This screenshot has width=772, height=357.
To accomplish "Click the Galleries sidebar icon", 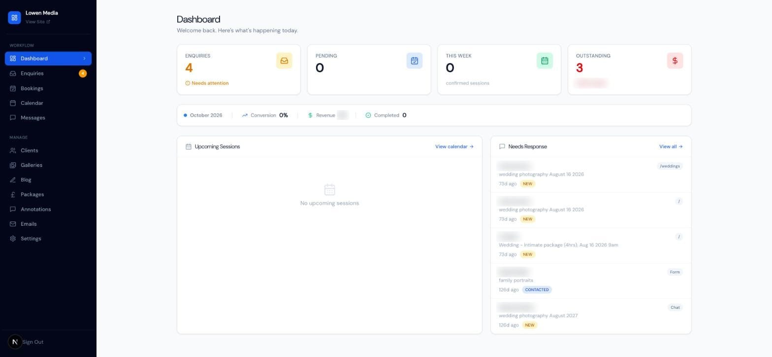I will click(x=13, y=165).
